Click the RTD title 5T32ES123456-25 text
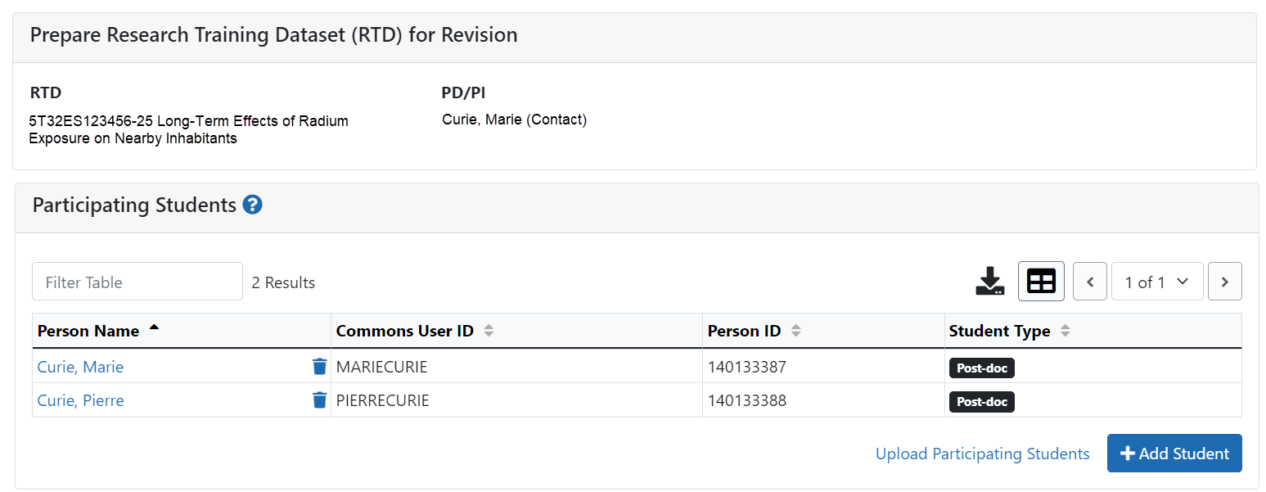The height and width of the screenshot is (492, 1266). click(188, 129)
